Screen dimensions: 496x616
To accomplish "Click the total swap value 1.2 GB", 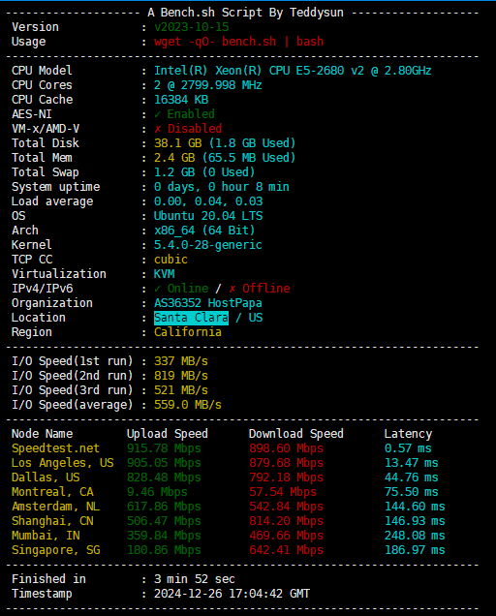I will (x=174, y=172).
